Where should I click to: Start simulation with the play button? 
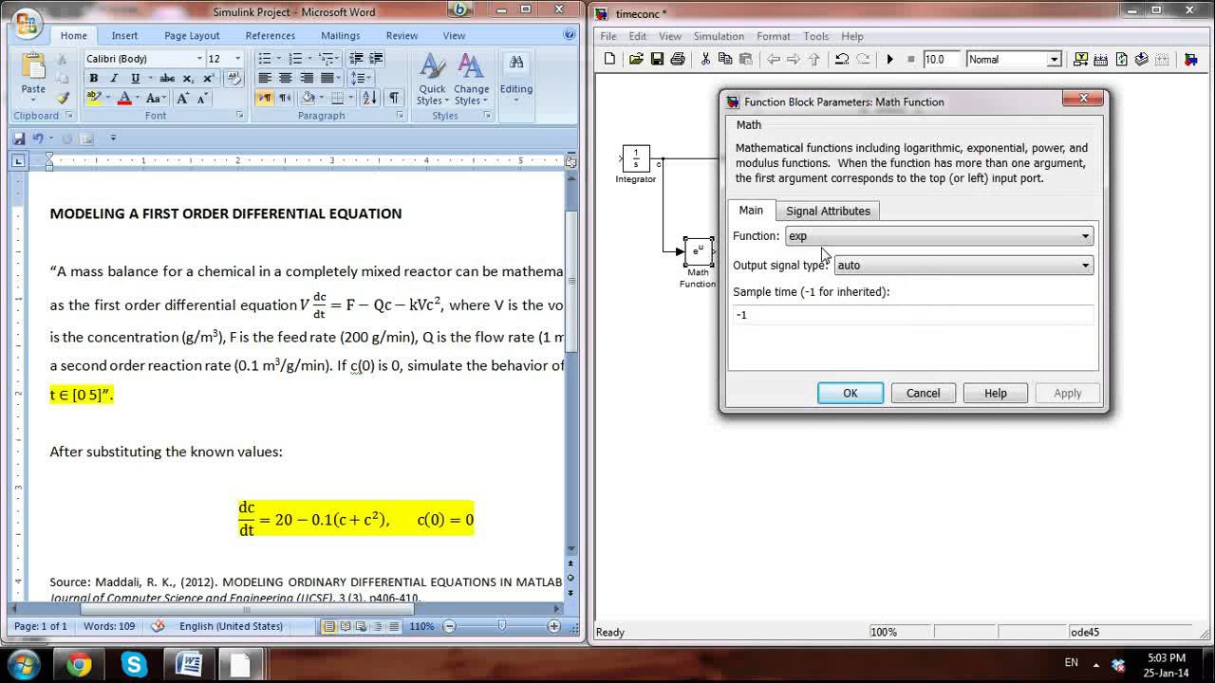click(890, 59)
